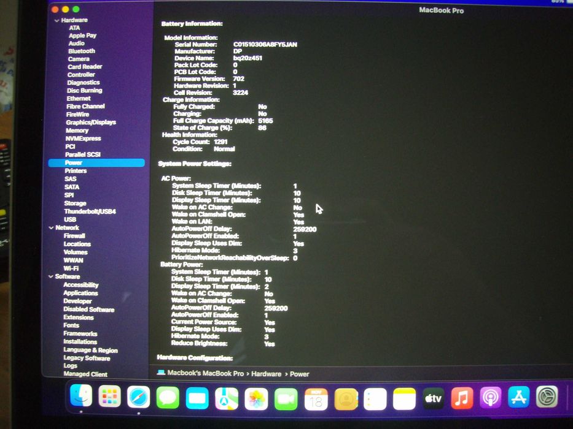The image size is (573, 429).
Task: Open Launchpad in the dock
Action: pos(110,397)
